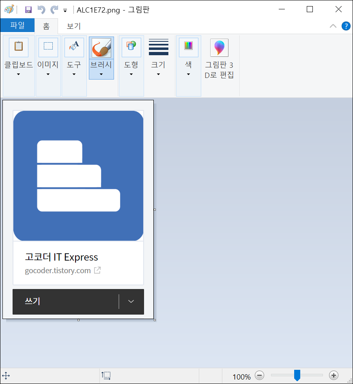The width and height of the screenshot is (353, 384).
Task: Select the 브러시 brush tool icon
Action: tap(101, 48)
